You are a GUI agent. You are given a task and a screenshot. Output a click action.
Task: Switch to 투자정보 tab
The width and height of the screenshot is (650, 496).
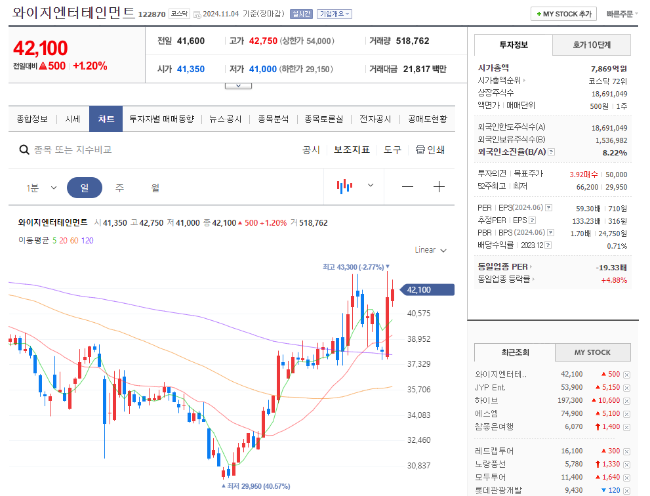tap(513, 45)
